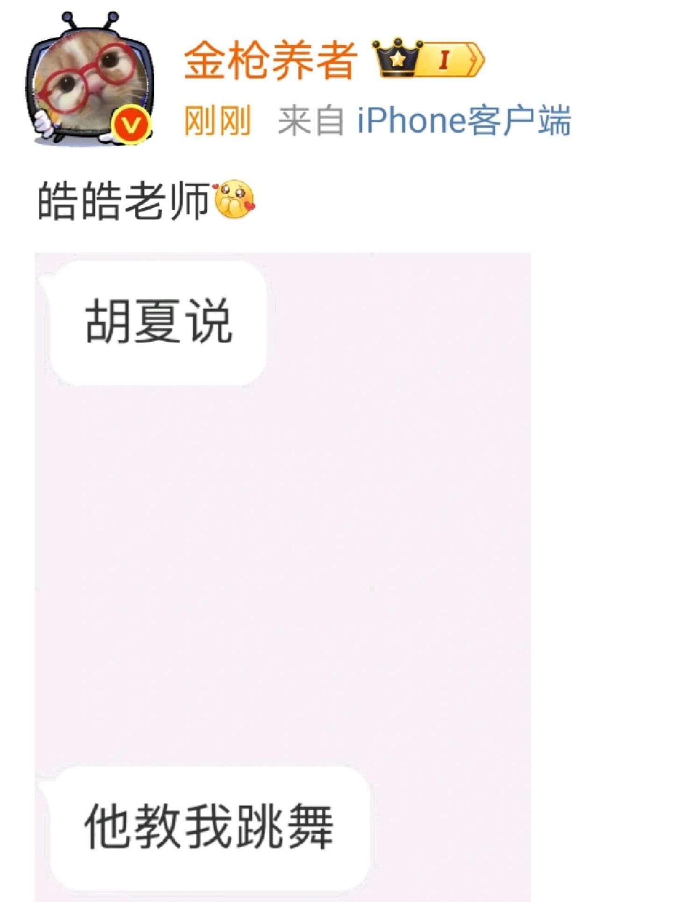This screenshot has width=700, height=902.
Task: Tap the chat bubble saying 胡夏说
Action: click(159, 323)
